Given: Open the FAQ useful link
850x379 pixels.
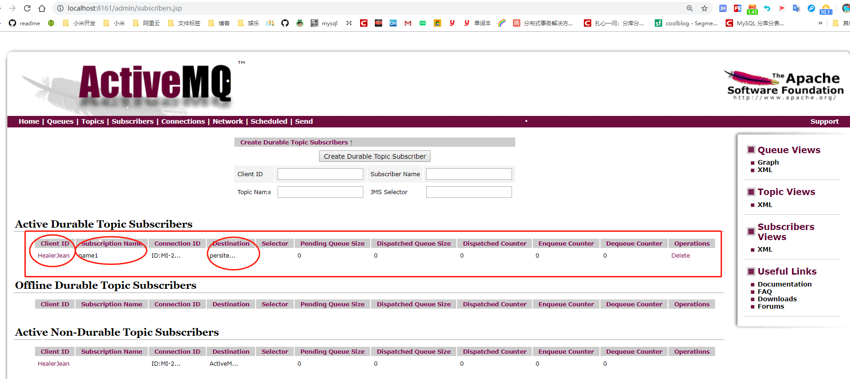Looking at the screenshot, I should [x=765, y=292].
